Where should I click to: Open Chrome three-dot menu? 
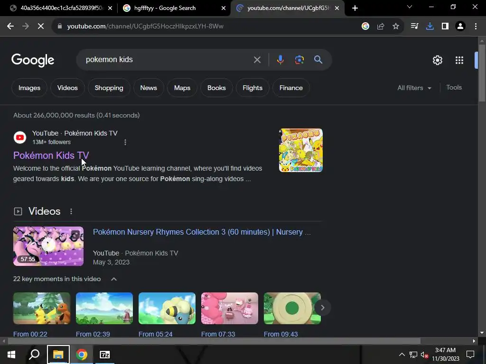click(x=476, y=27)
